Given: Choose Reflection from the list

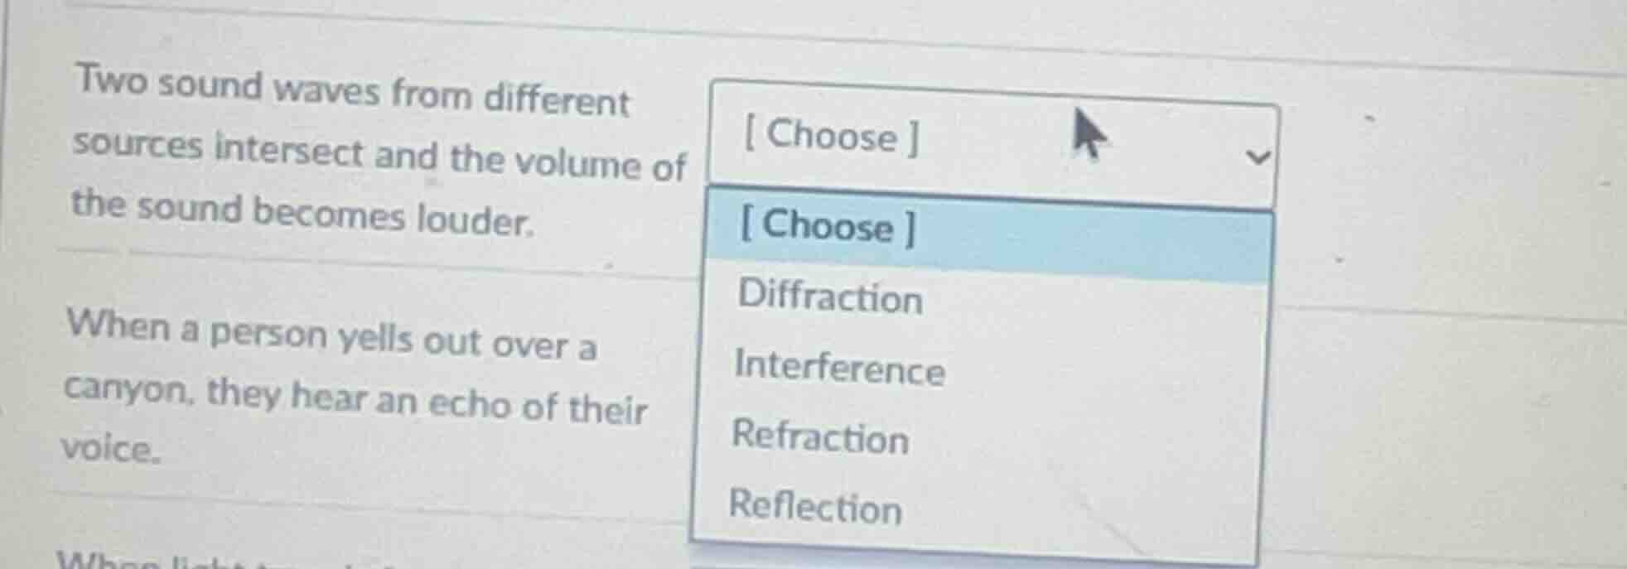Looking at the screenshot, I should tap(815, 506).
